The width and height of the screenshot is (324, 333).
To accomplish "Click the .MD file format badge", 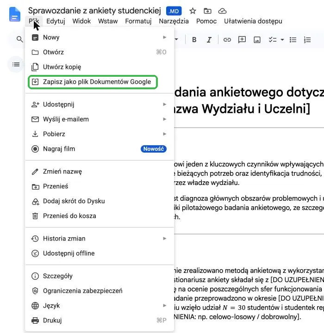I will tap(174, 11).
